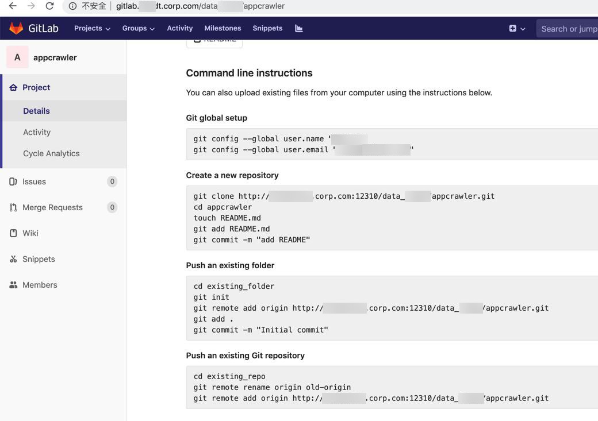Click the Issues icon in sidebar
This screenshot has width=598, height=421.
click(13, 181)
